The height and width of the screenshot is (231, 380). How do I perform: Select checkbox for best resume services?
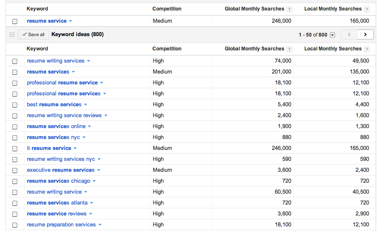click(x=15, y=105)
